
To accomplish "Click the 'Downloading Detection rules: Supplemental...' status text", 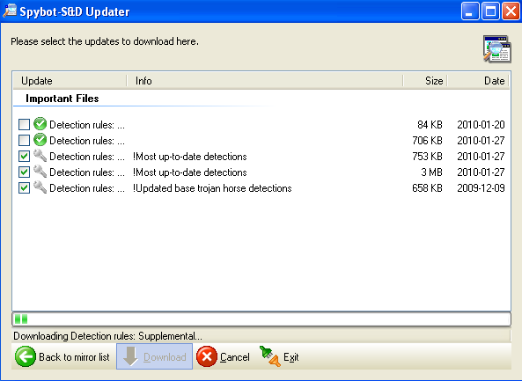I will [x=107, y=336].
